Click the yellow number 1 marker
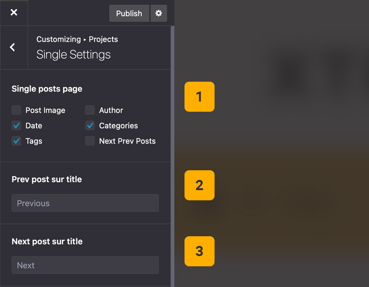The width and height of the screenshot is (369, 287). click(x=199, y=97)
